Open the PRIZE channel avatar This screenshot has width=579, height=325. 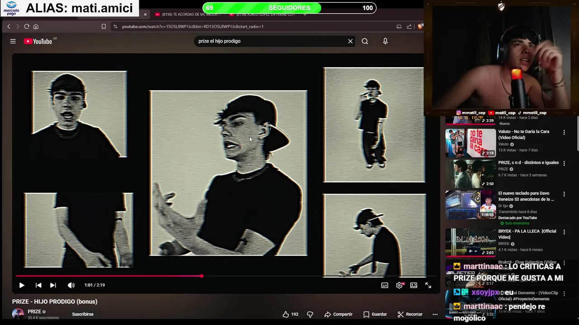coord(18,314)
